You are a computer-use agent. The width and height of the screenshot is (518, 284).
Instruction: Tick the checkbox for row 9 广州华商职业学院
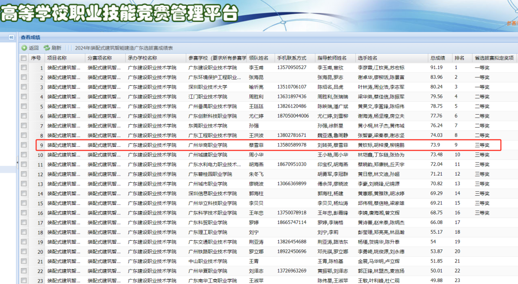click(24, 145)
